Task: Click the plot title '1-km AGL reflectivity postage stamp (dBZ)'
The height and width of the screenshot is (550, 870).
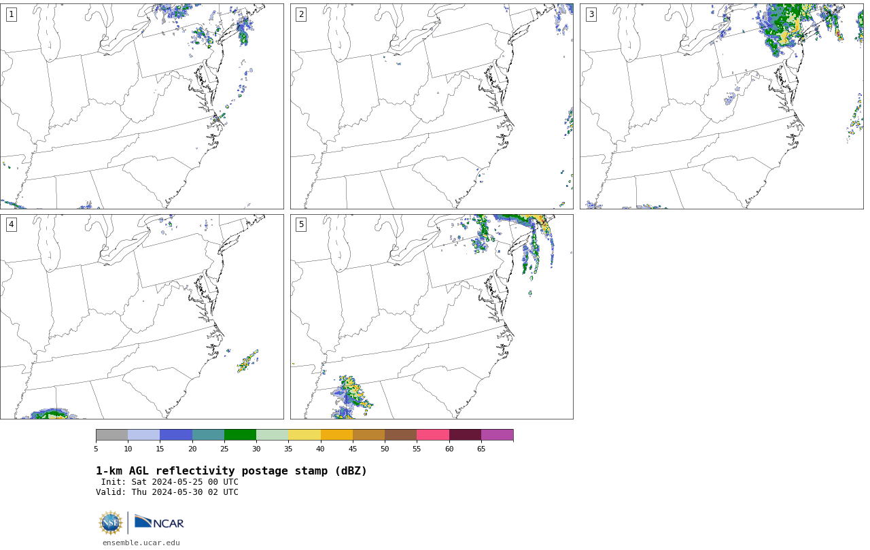Action: click(x=231, y=471)
